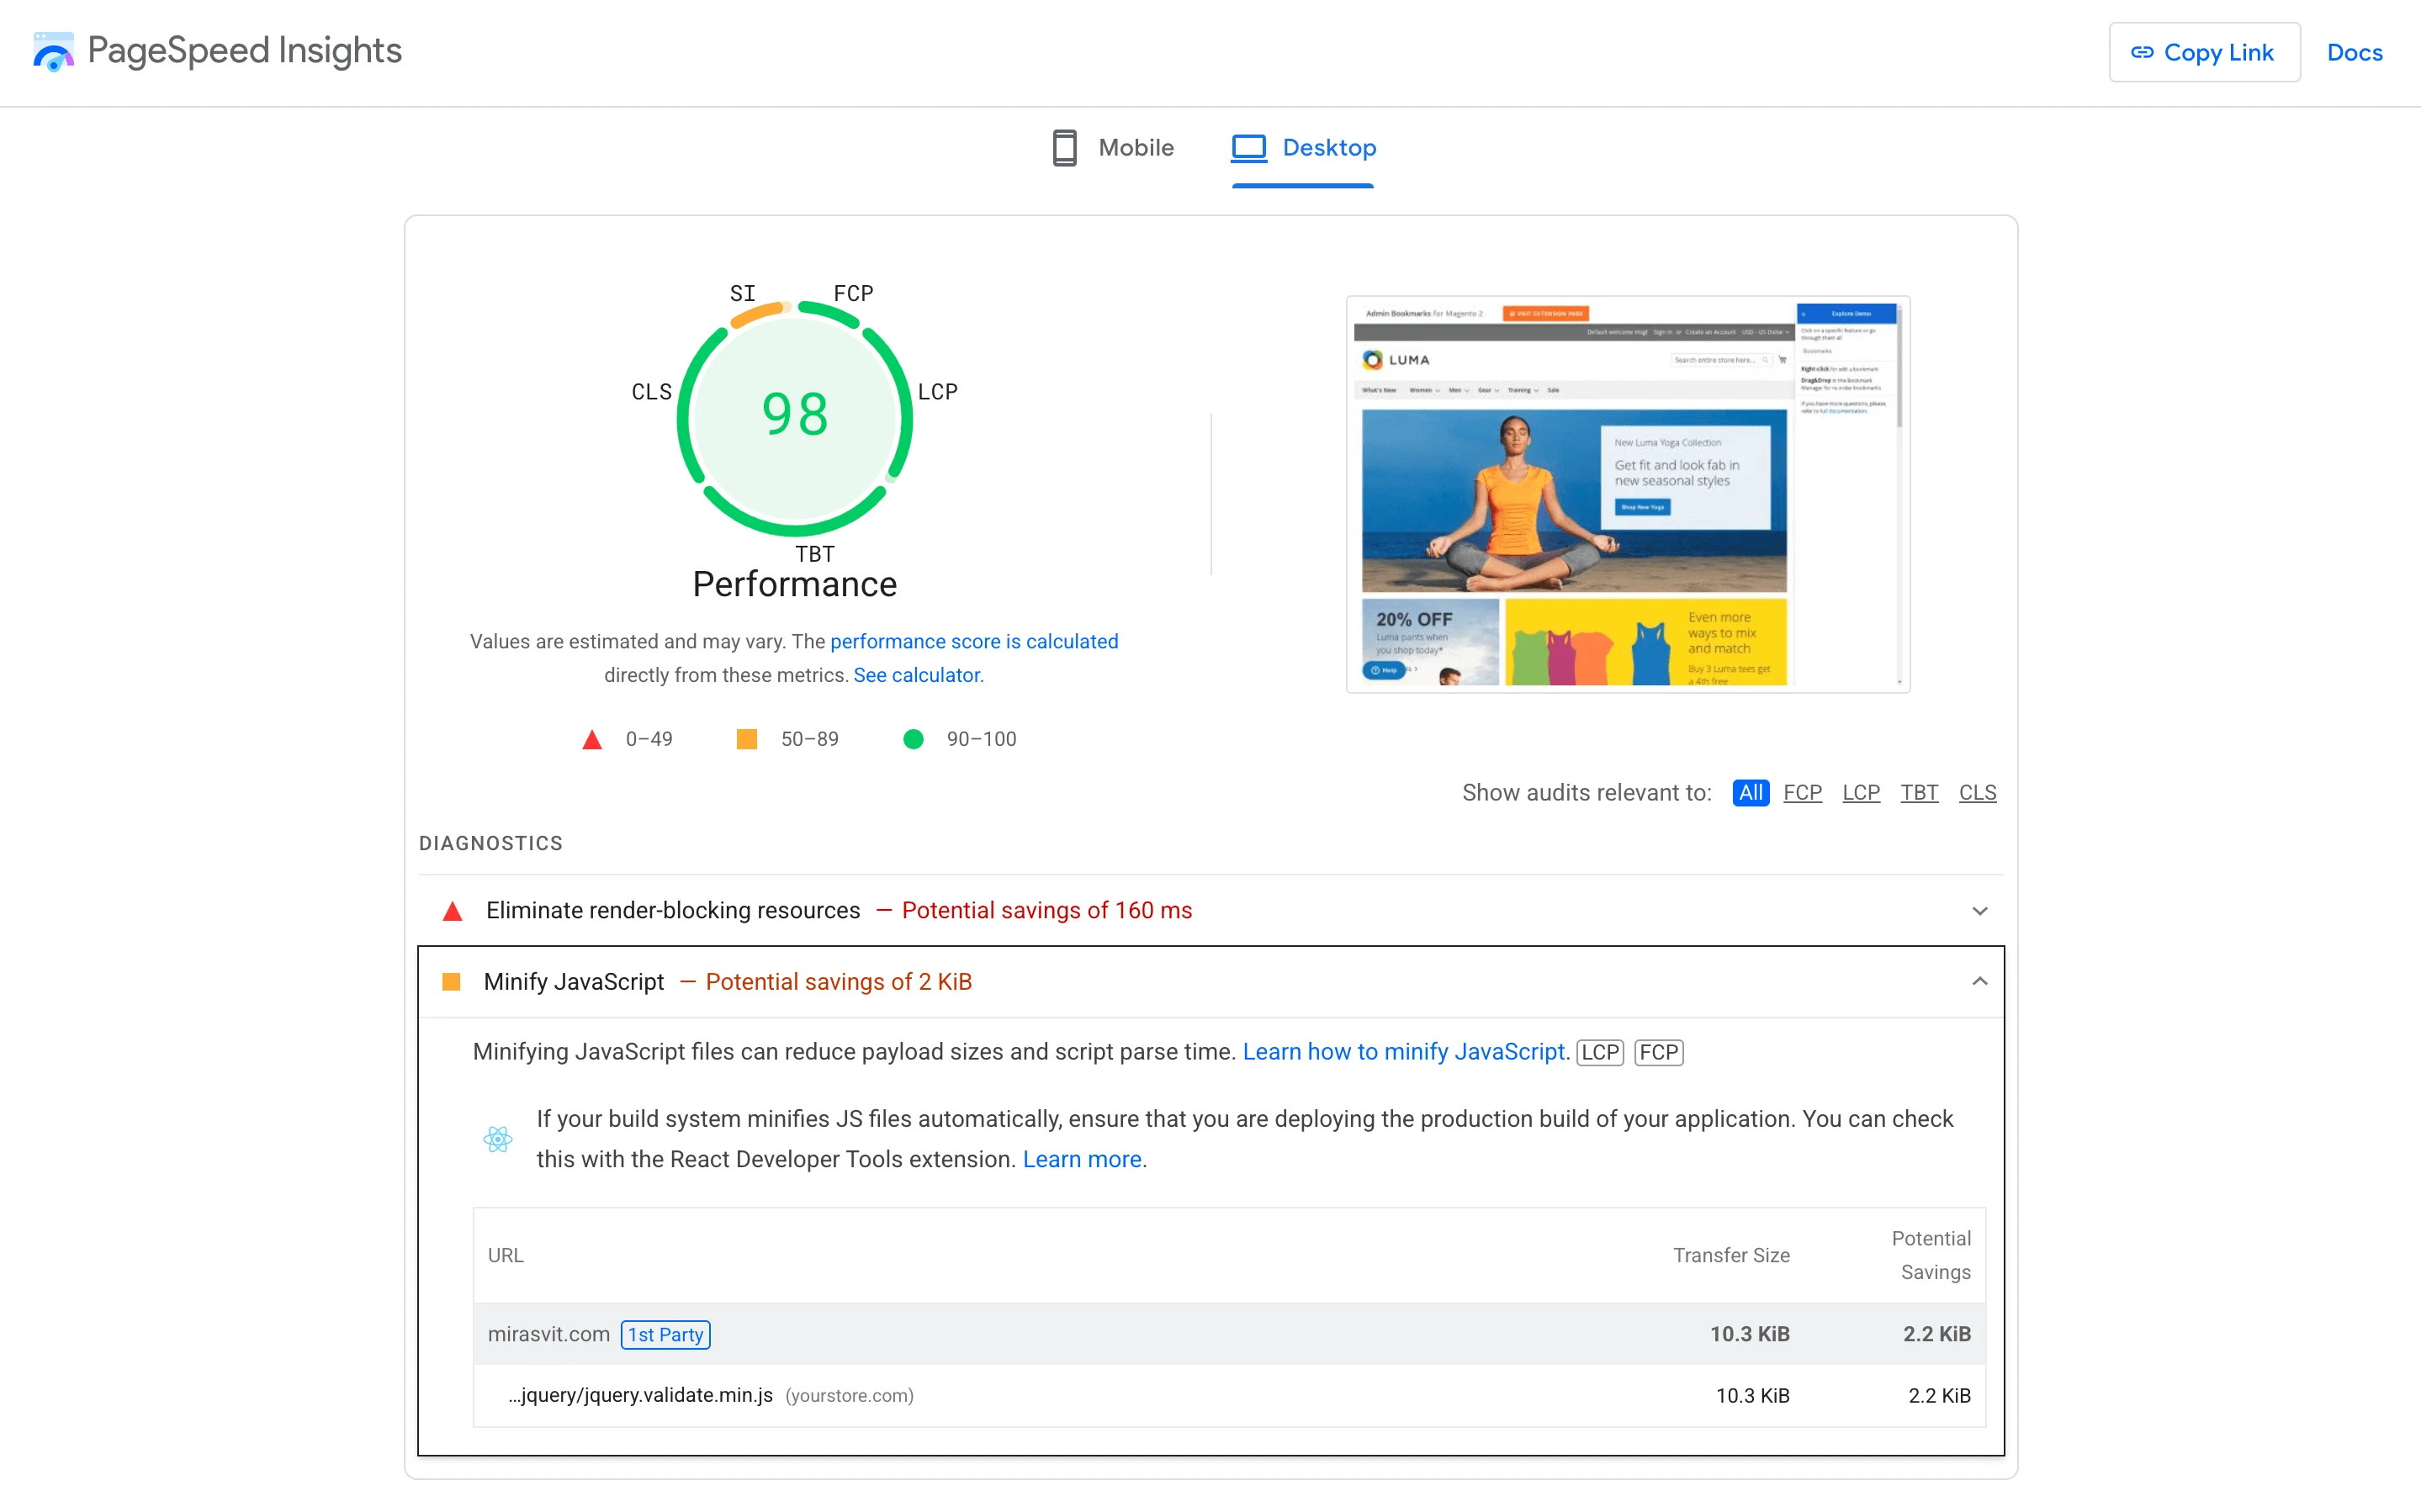The width and height of the screenshot is (2421, 1512).
Task: Select the mobile phone icon
Action: (x=1064, y=147)
